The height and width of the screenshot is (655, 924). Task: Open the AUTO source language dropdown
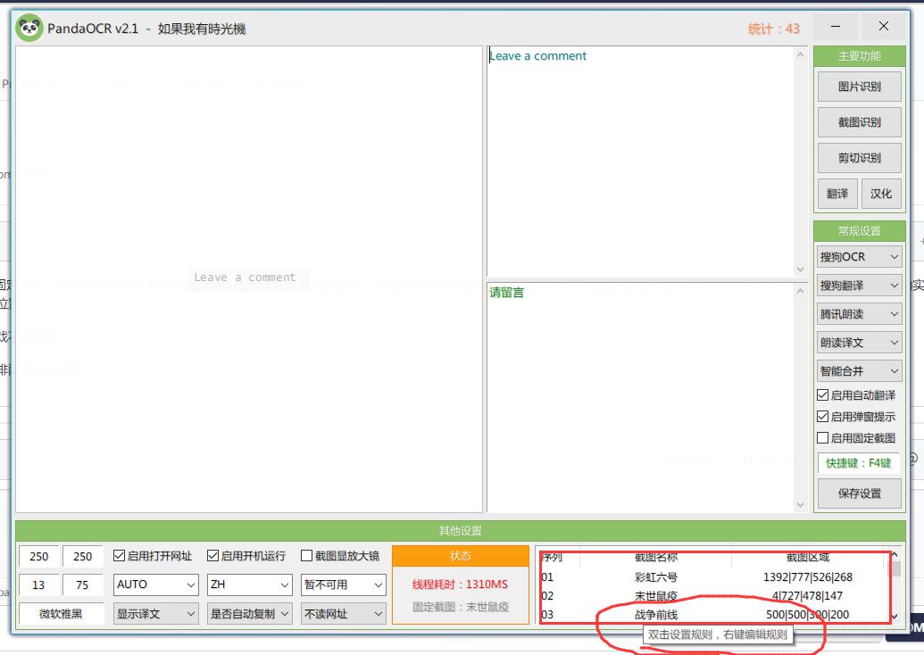(154, 585)
